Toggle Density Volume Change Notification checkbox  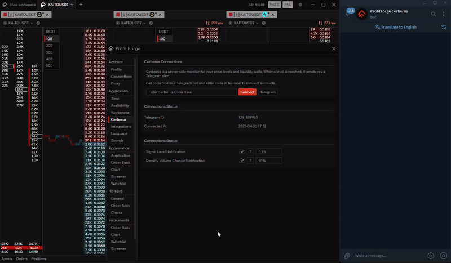click(242, 161)
